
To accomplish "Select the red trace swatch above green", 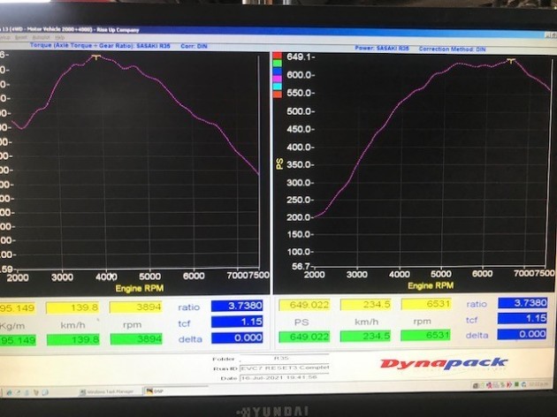I will (278, 56).
